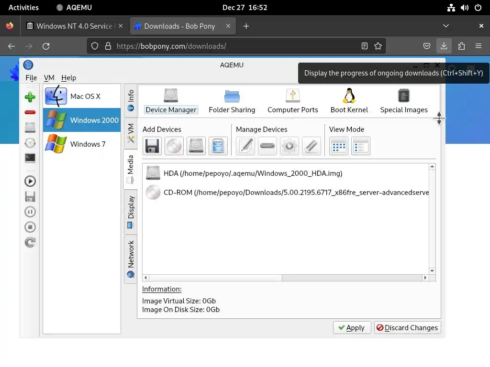This screenshot has height=367, width=490.
Task: Click the floppy save-state icon in left toolbar
Action: pyautogui.click(x=30, y=196)
